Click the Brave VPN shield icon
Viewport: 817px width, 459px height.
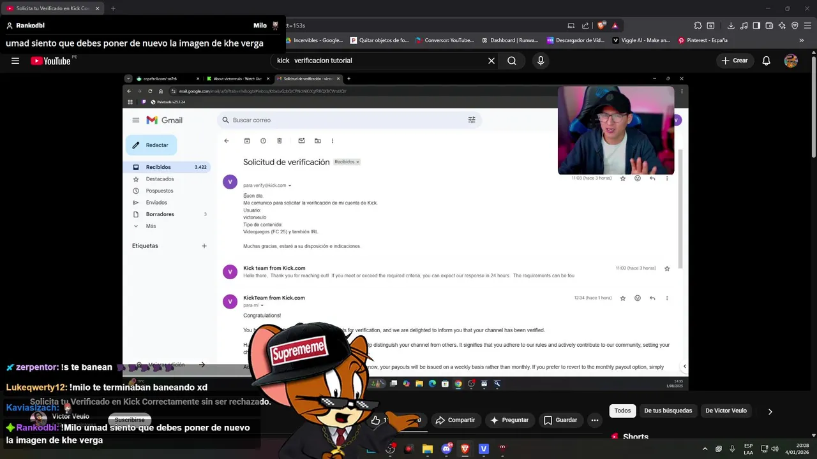pos(795,25)
